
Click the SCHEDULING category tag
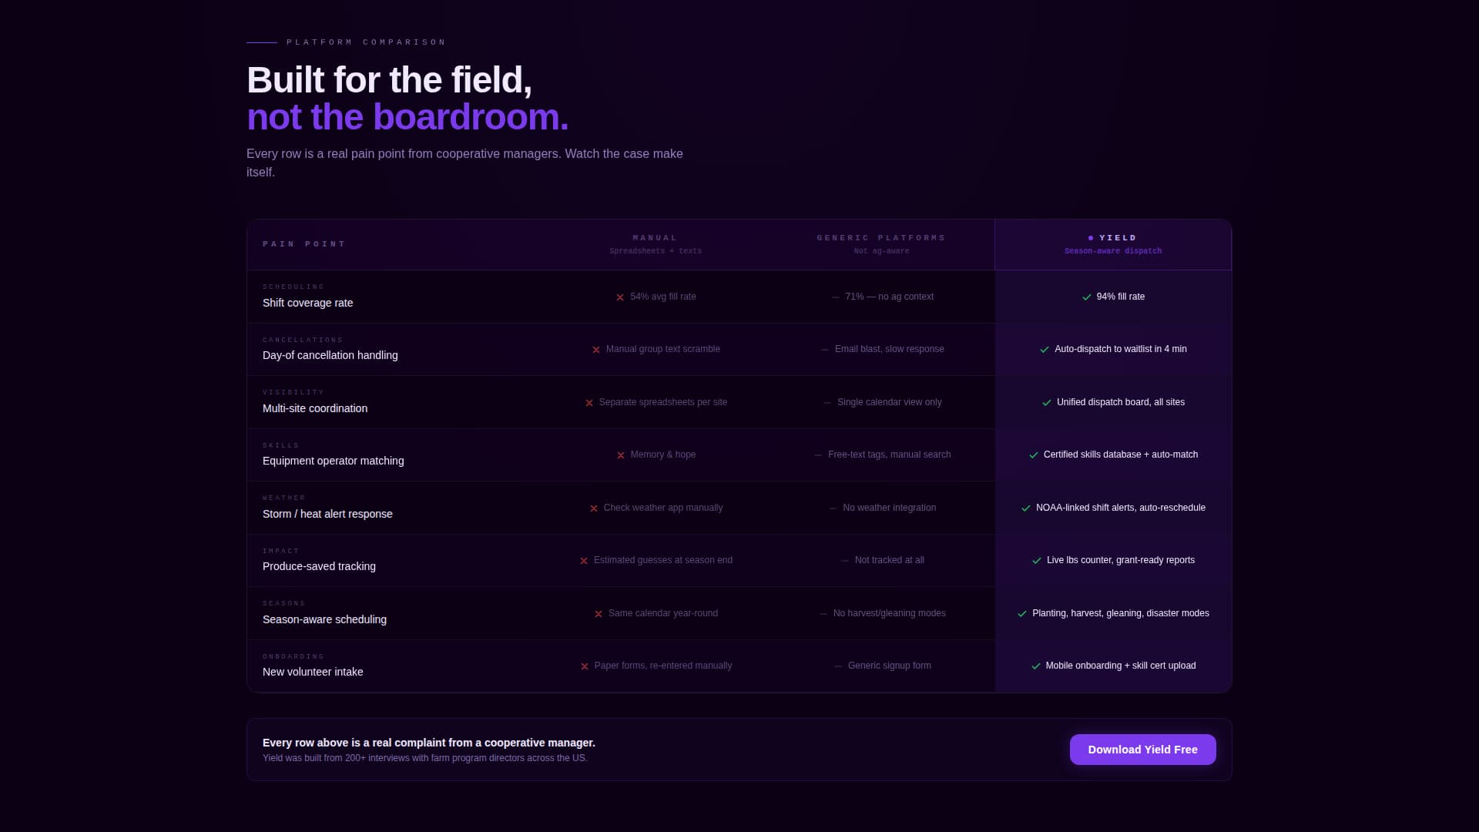coord(293,287)
